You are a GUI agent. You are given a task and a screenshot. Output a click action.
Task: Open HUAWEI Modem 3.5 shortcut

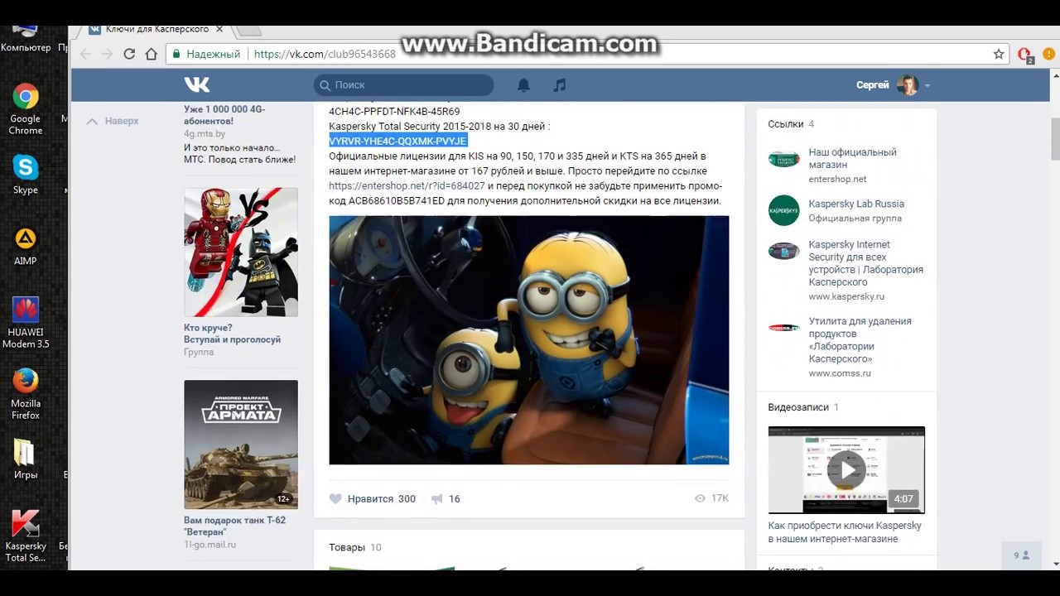[26, 323]
